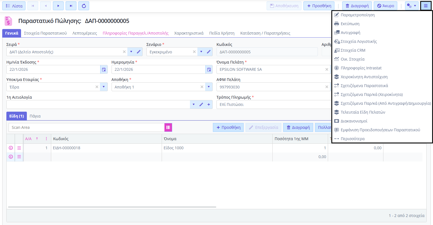The width and height of the screenshot is (433, 225).
Task: Click the Προσθήκη button in top toolbar
Action: click(319, 6)
